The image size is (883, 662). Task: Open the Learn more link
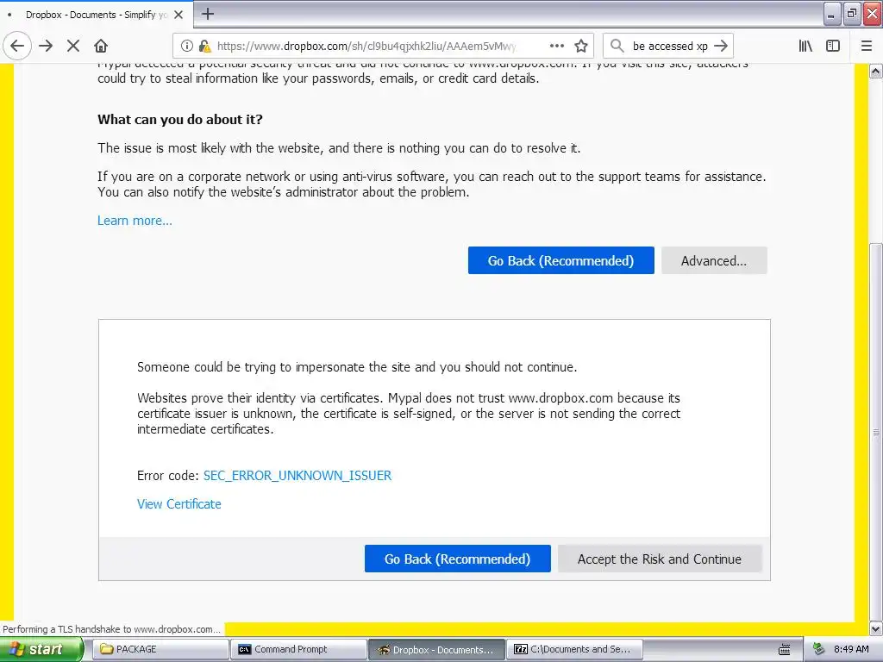[135, 221]
